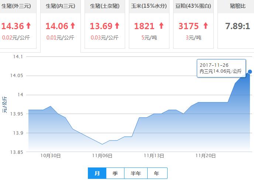Click the 10月30日 axis label

[51, 156]
